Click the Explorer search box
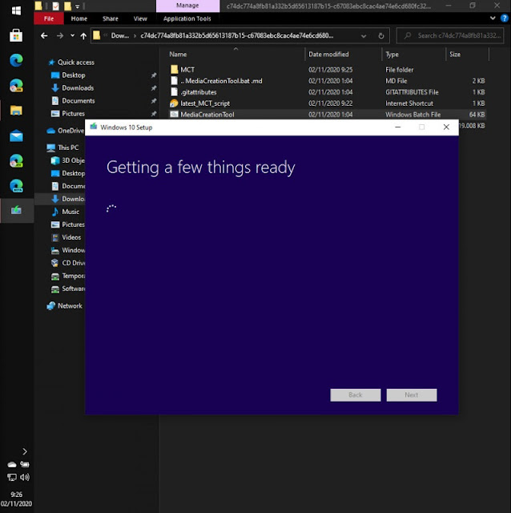Viewport: 511px width, 513px height. coord(450,35)
